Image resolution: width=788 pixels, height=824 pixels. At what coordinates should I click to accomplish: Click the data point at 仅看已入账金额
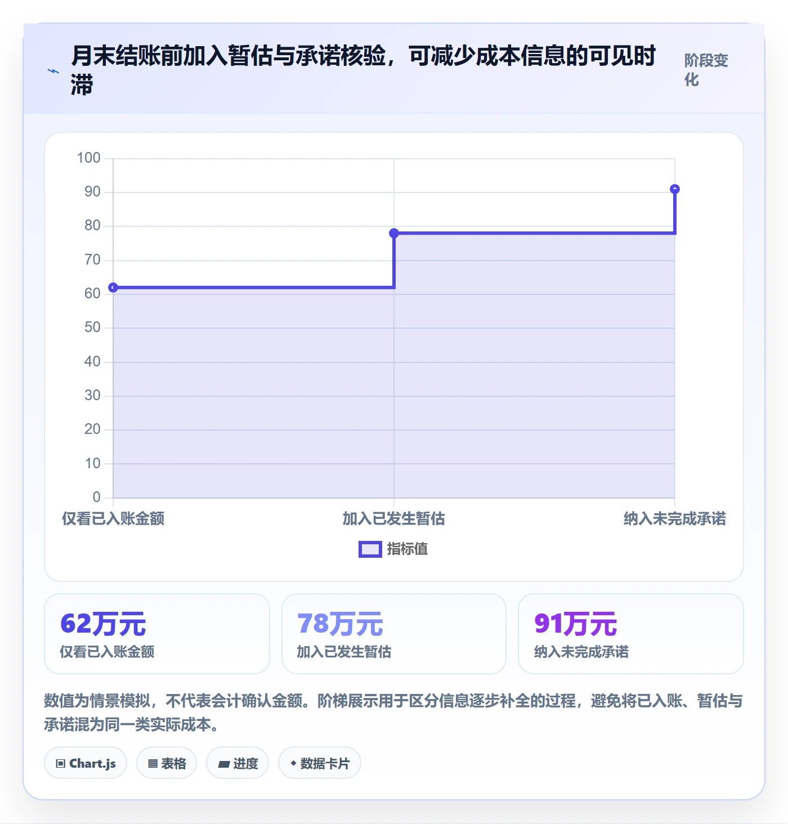[113, 288]
